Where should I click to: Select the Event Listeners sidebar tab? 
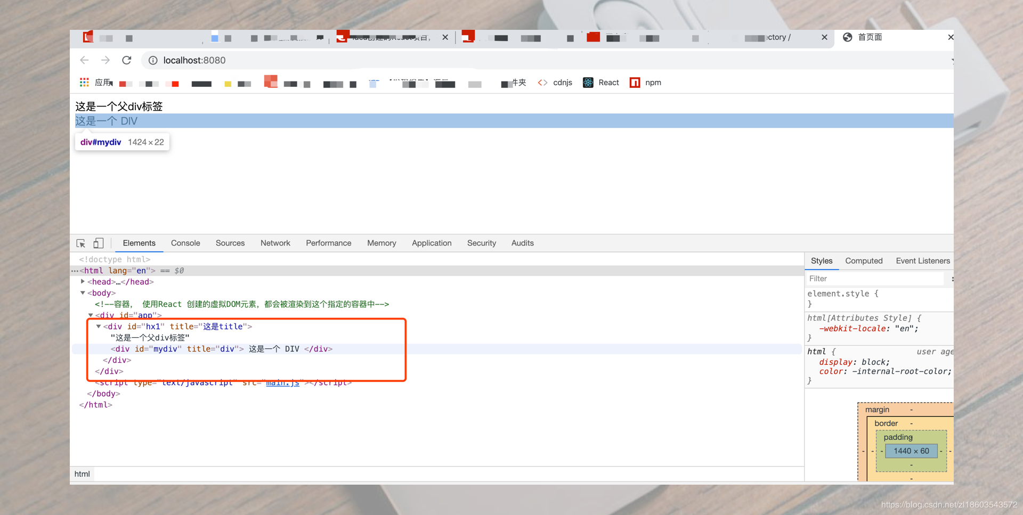(923, 261)
